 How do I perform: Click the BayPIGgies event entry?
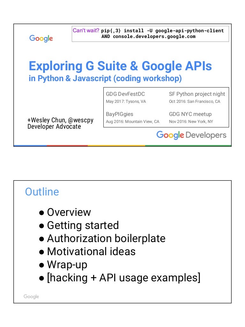tap(120, 117)
